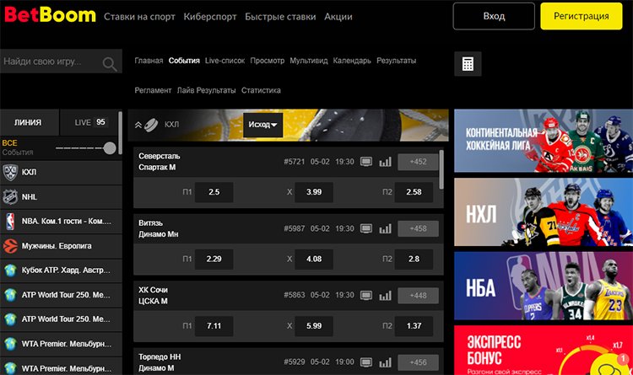Open Ставки на спорт menu
This screenshot has height=375, width=633.
[x=139, y=17]
